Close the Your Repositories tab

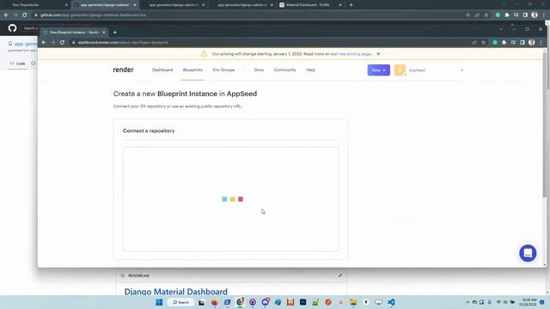click(66, 5)
